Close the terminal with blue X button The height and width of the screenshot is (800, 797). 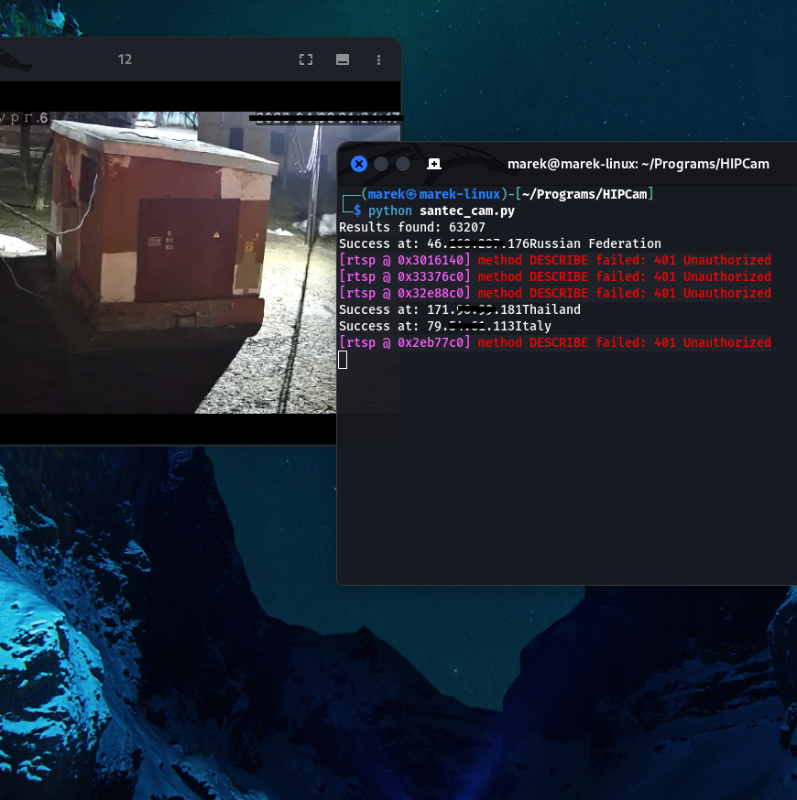359,164
